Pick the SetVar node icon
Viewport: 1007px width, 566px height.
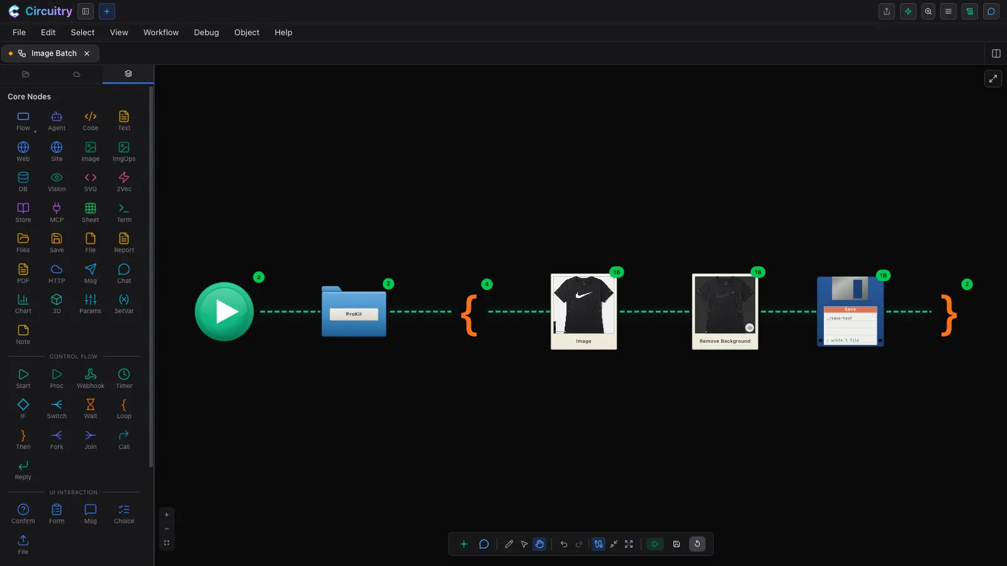pos(124,304)
